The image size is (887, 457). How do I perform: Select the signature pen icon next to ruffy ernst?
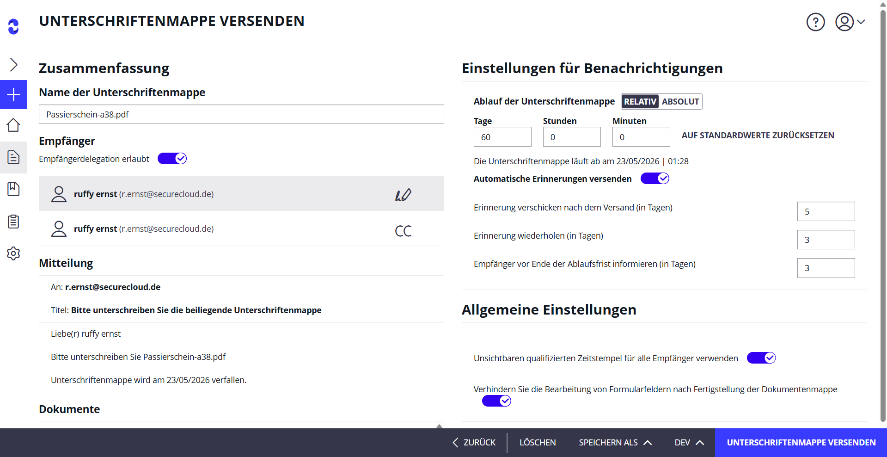403,194
